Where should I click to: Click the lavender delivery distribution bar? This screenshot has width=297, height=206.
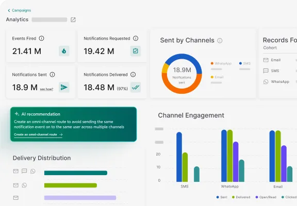click(80, 198)
